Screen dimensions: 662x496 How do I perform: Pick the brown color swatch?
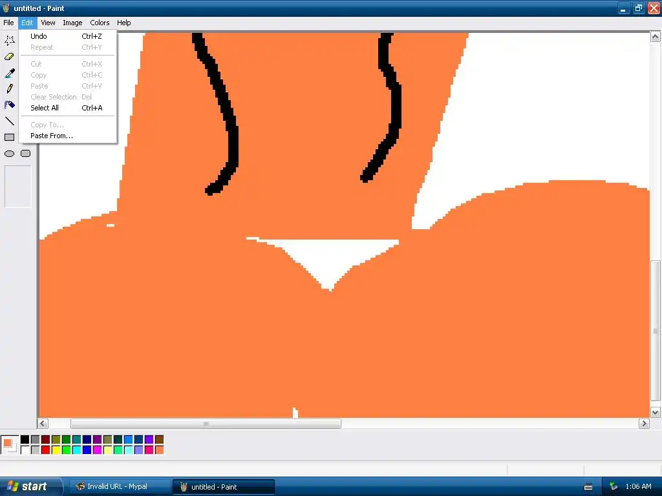(159, 440)
